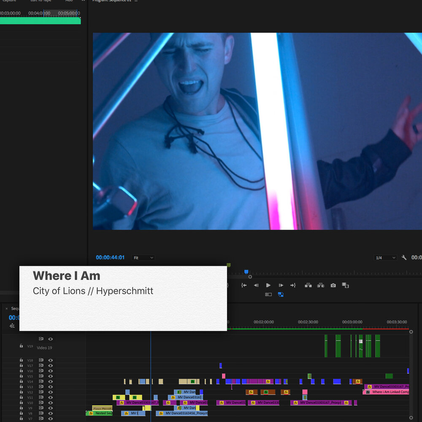Click the Lift button

308,285
